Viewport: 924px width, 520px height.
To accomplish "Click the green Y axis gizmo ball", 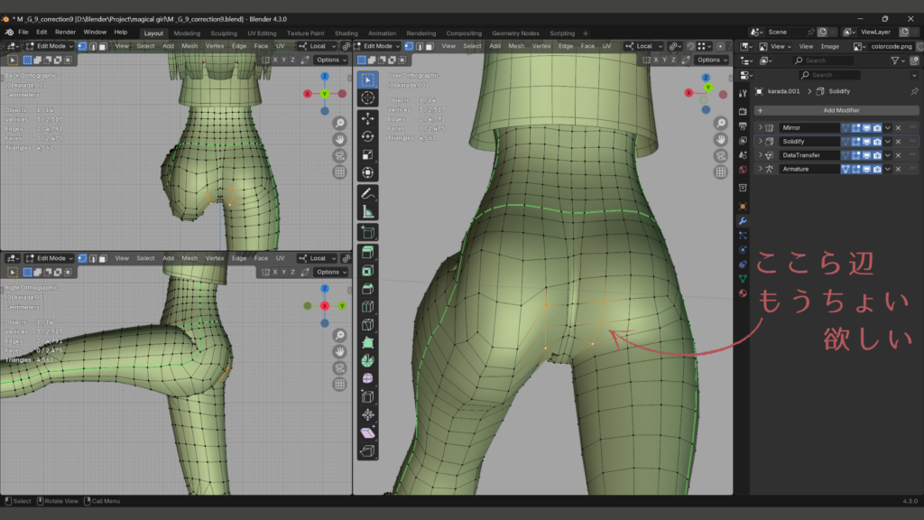I will coord(707,88).
